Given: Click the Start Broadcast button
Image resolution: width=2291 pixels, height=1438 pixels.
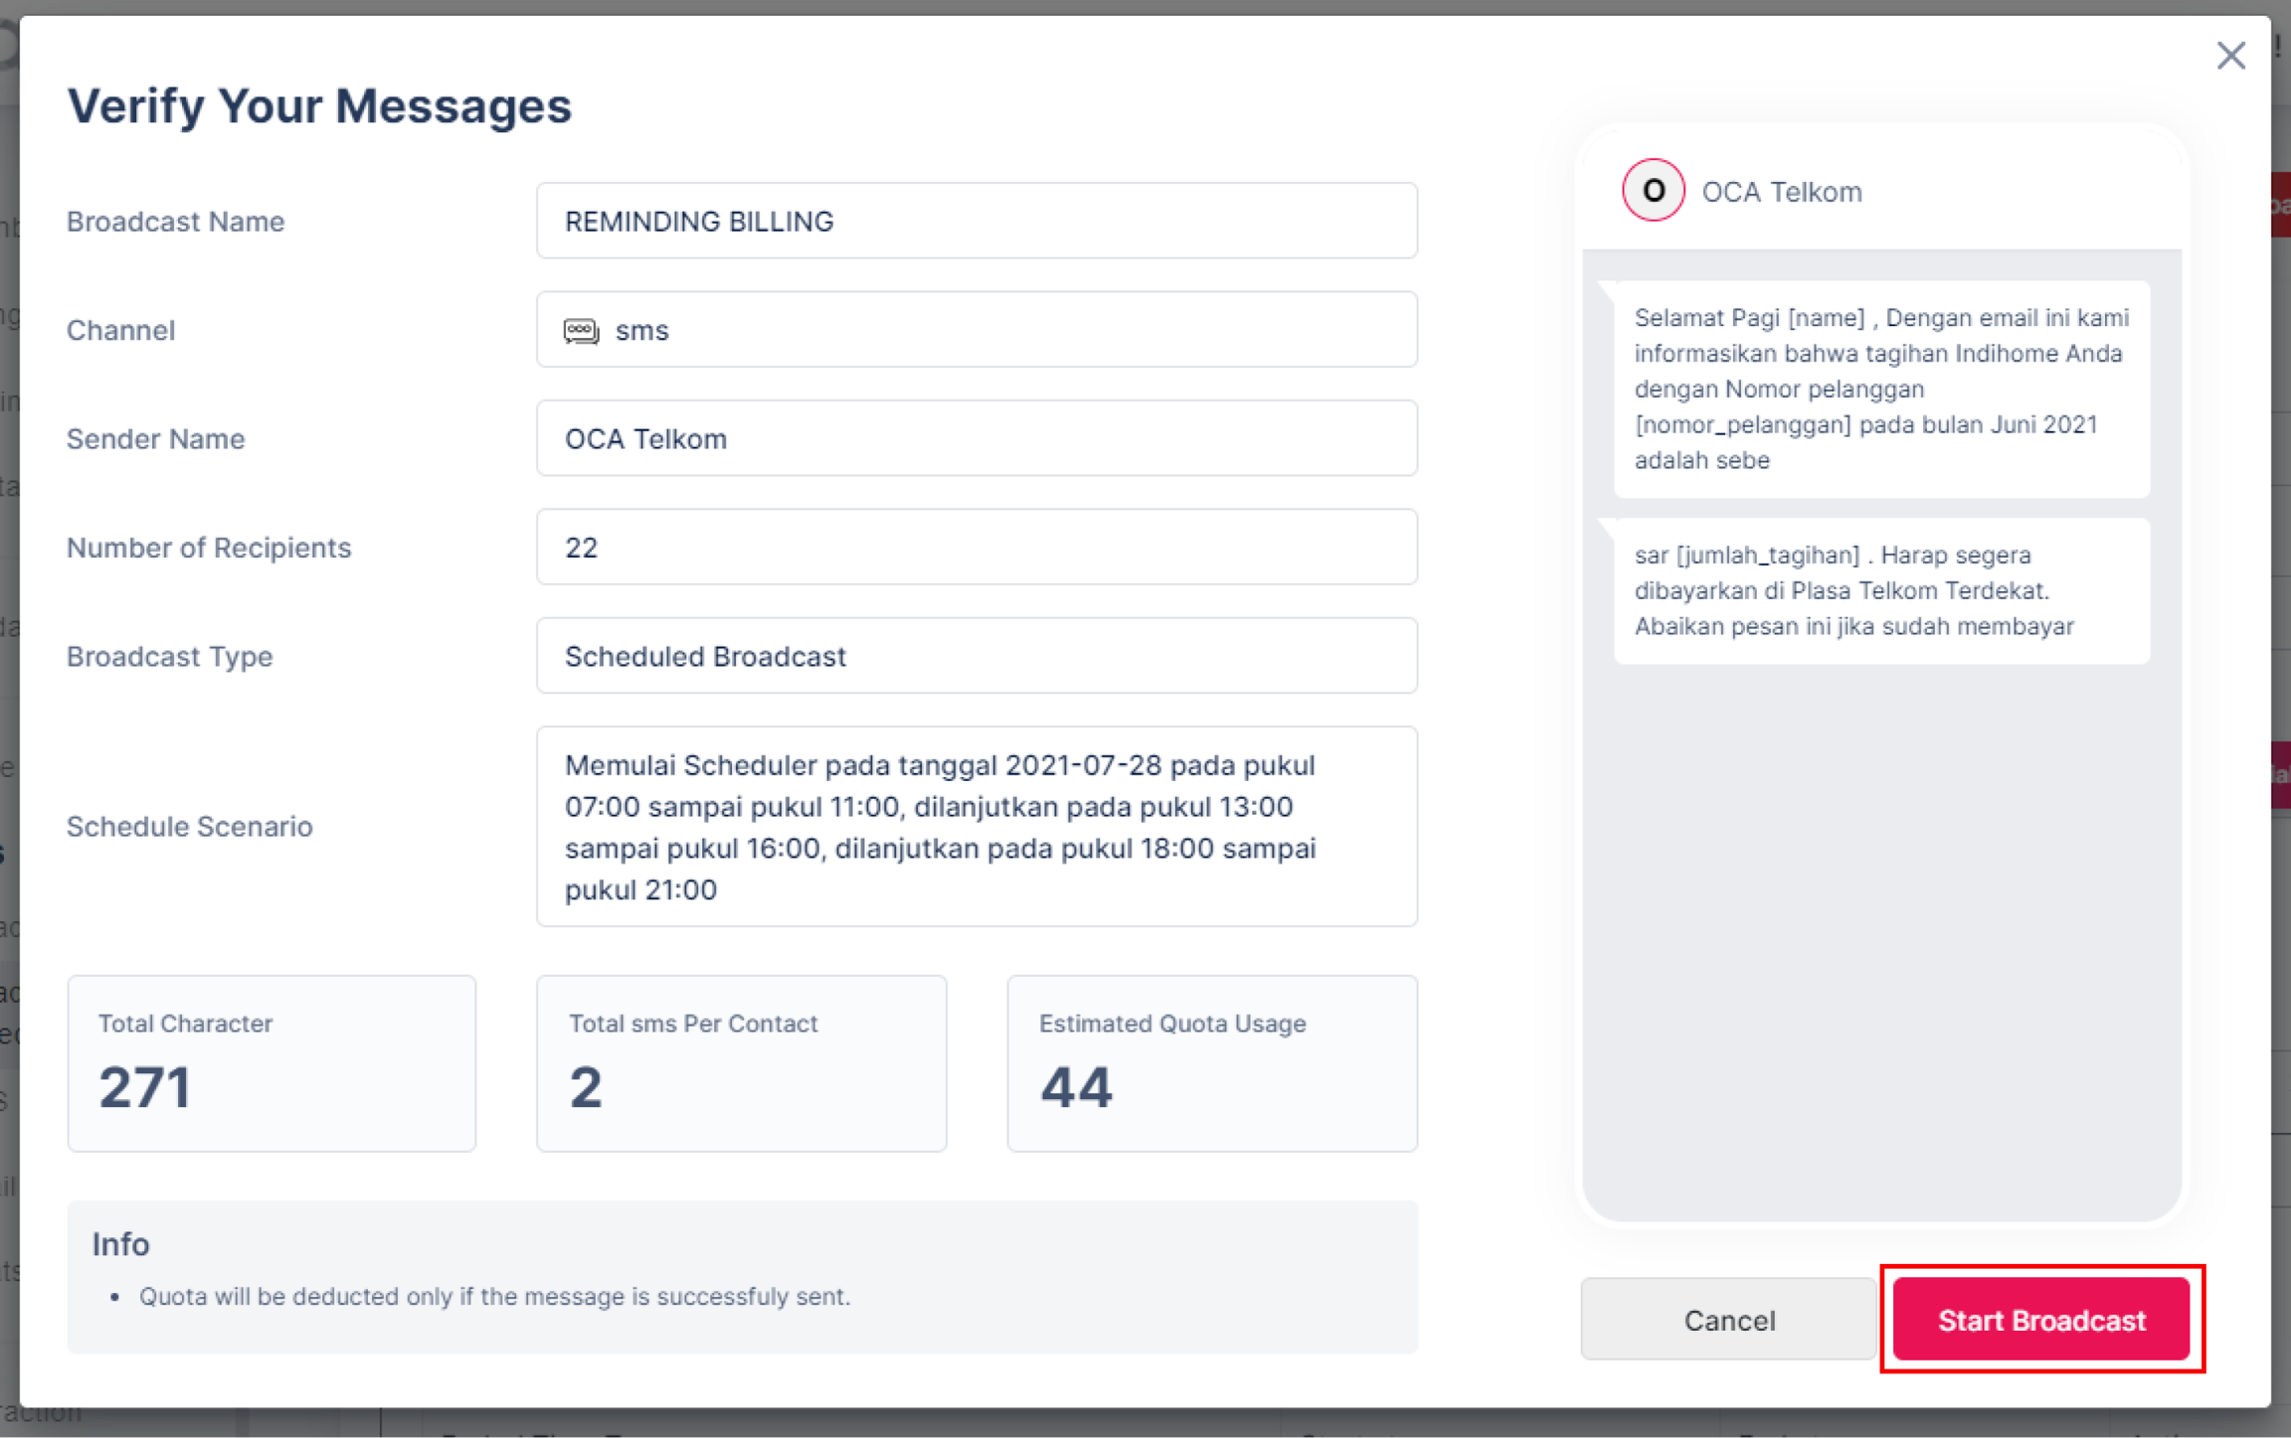Looking at the screenshot, I should point(2040,1320).
